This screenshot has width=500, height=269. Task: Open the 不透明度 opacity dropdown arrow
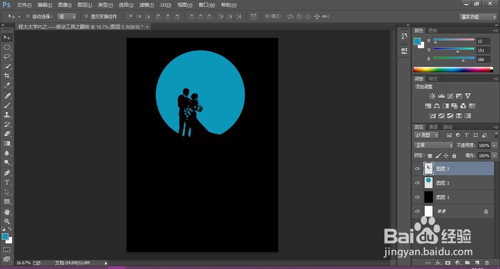click(494, 145)
